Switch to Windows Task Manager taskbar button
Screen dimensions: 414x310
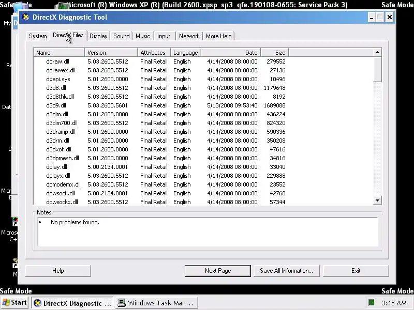(157, 303)
